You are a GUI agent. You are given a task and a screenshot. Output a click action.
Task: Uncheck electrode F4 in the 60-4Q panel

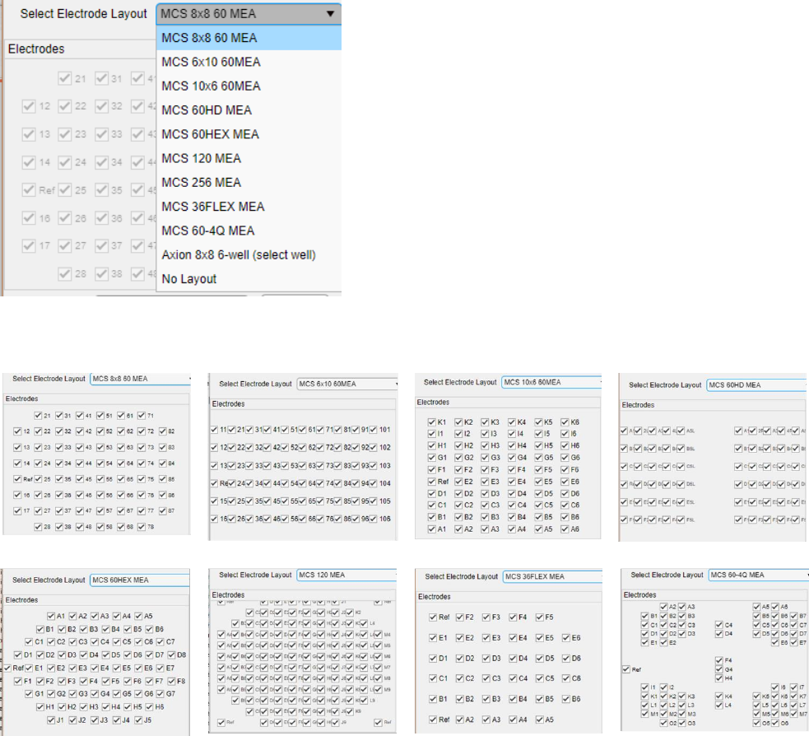click(x=719, y=660)
